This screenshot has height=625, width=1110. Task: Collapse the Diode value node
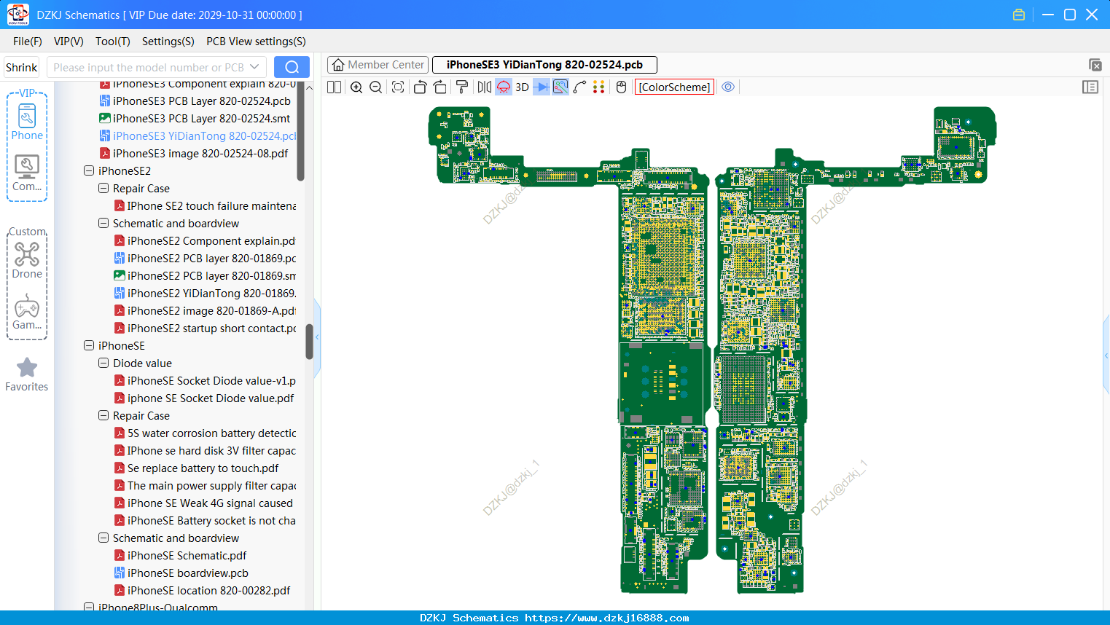103,363
